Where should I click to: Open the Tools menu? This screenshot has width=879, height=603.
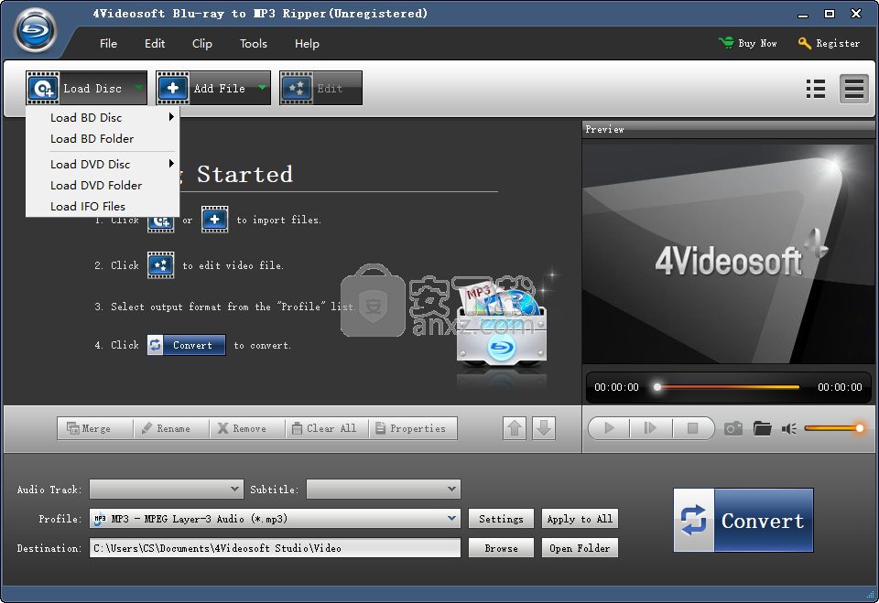pos(254,44)
